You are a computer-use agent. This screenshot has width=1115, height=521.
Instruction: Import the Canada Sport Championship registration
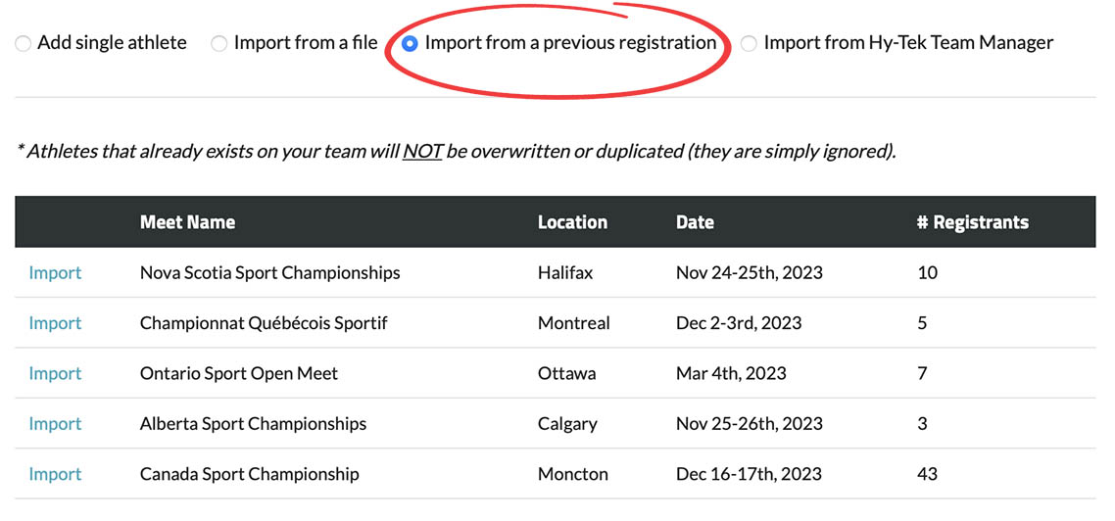tap(55, 474)
